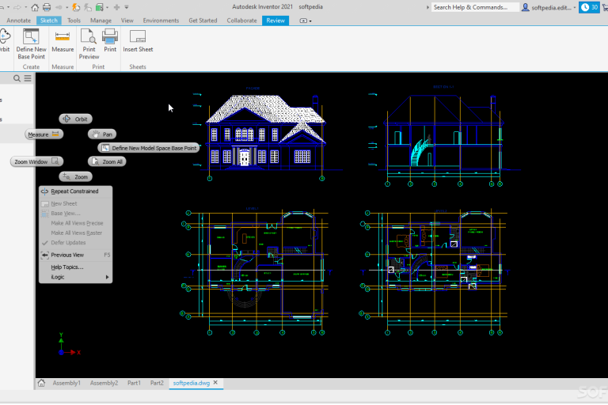The image size is (608, 405).
Task: Open the Annotate ribbon tab
Action: 19,21
